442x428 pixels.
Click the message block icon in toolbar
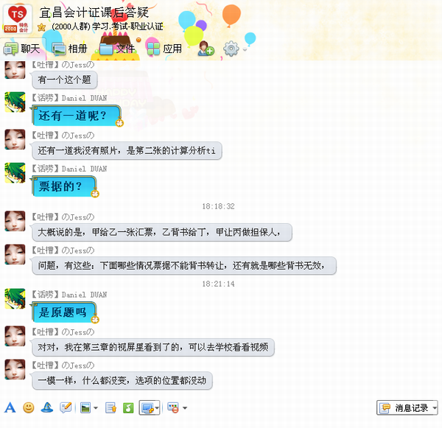click(173, 407)
